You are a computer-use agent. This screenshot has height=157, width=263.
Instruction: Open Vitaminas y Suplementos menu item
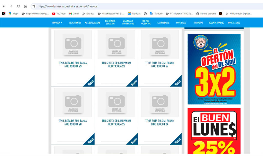pyautogui.click(x=128, y=22)
